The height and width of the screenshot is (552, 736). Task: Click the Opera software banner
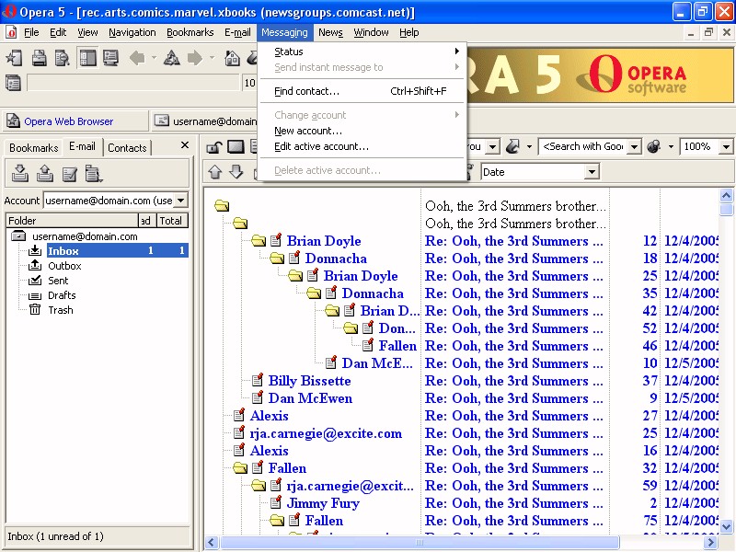(600, 75)
